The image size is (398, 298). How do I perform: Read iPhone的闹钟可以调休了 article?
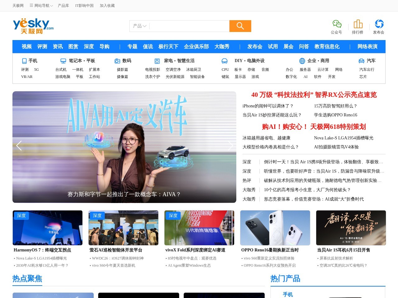268,106
